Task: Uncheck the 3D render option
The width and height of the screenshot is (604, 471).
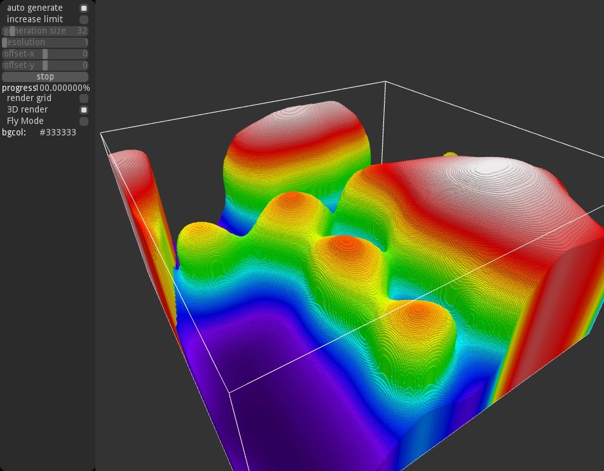Action: (83, 110)
